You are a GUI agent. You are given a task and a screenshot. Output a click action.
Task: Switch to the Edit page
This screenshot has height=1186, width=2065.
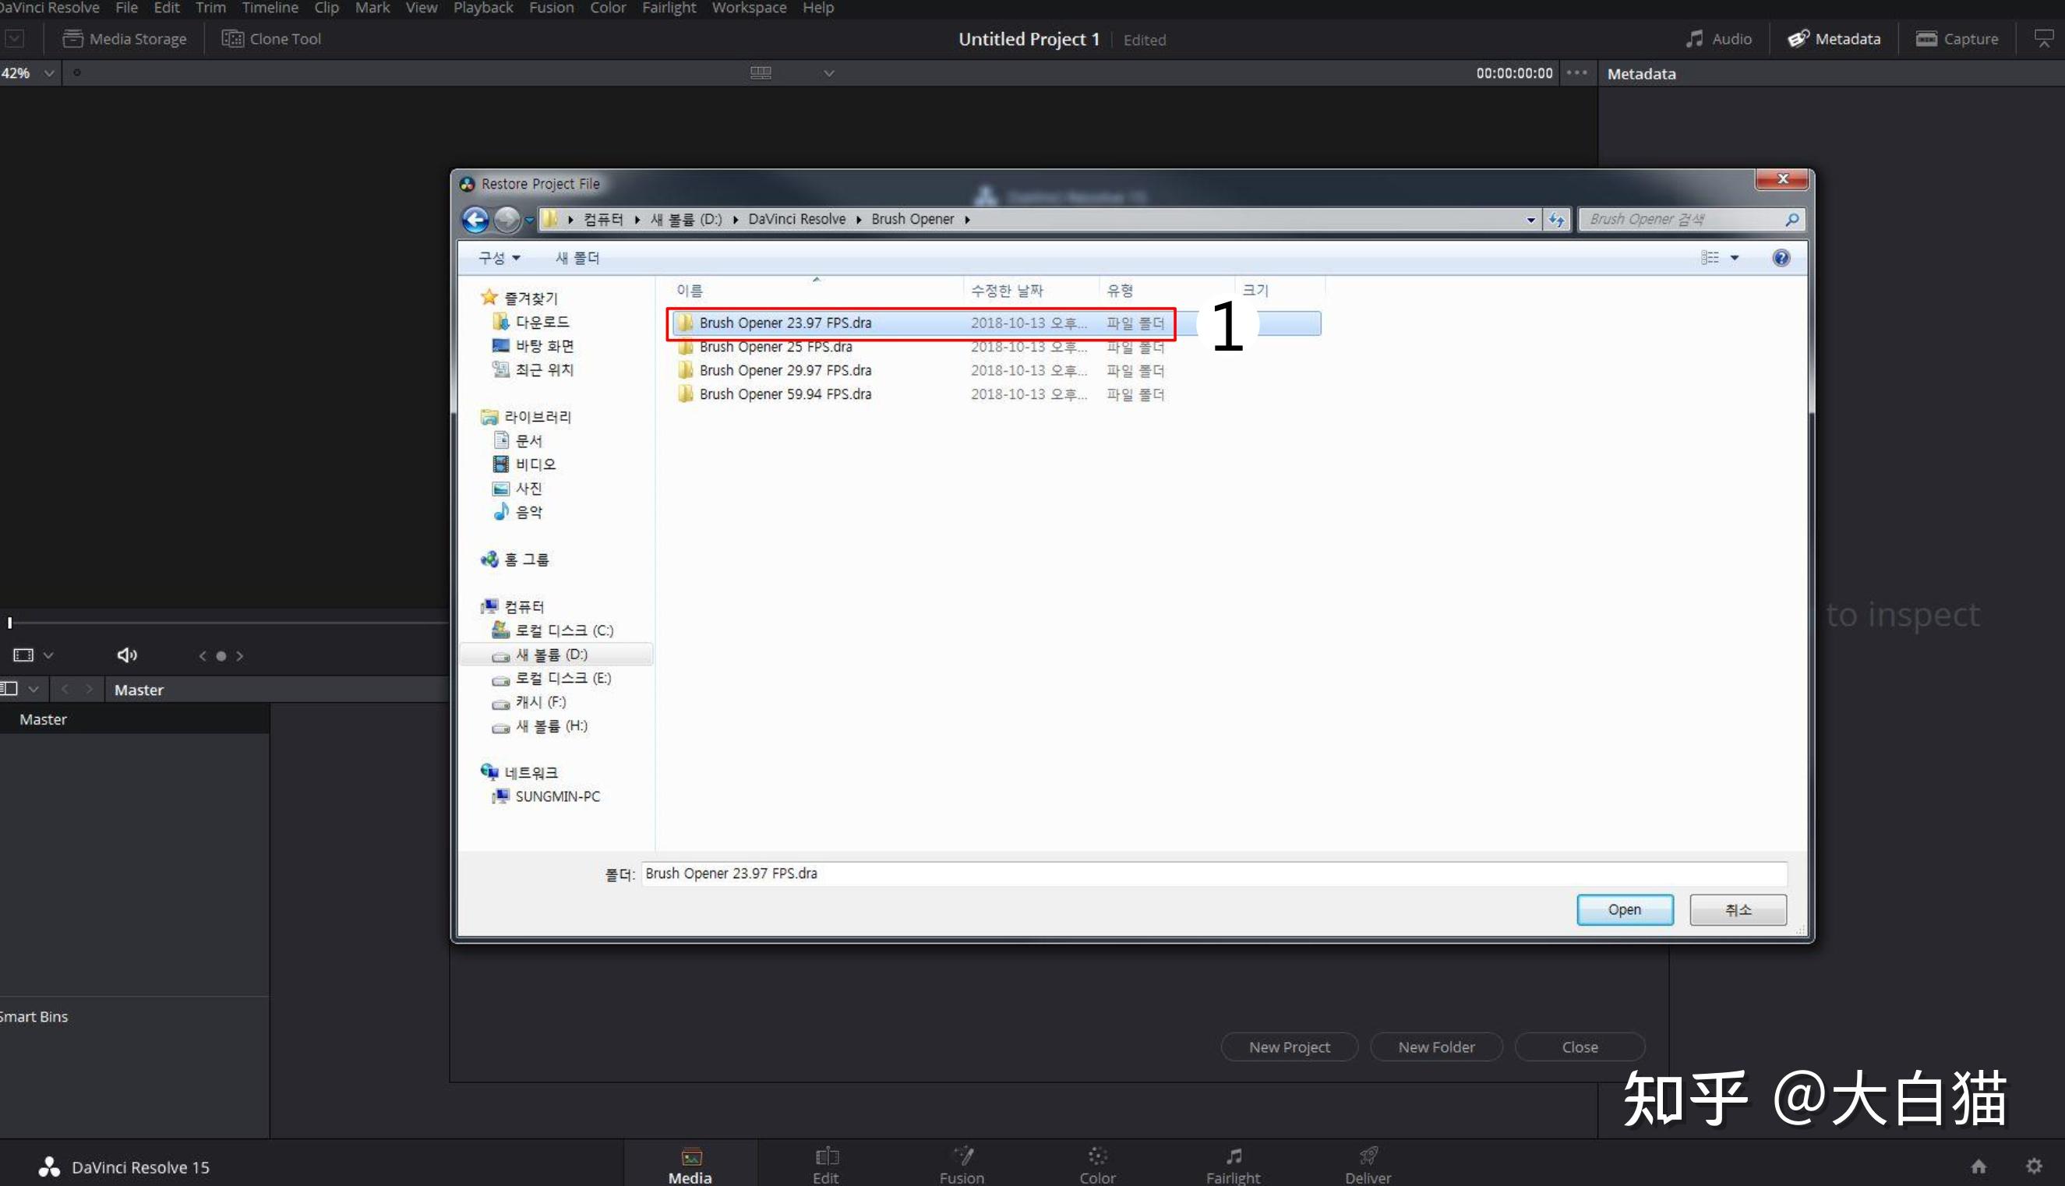(x=825, y=1165)
